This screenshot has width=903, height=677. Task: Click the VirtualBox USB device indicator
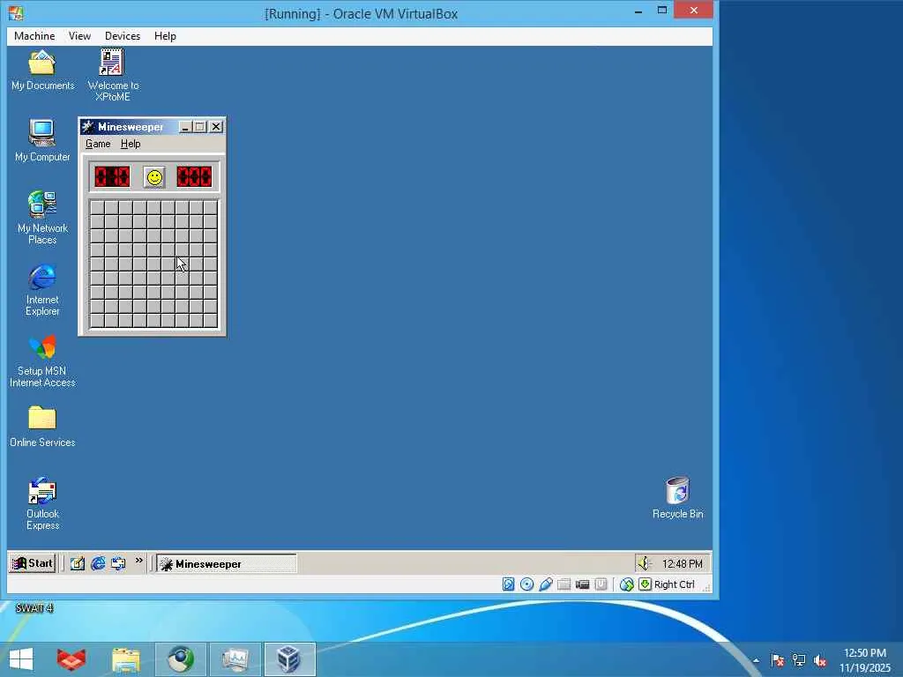[x=545, y=584]
